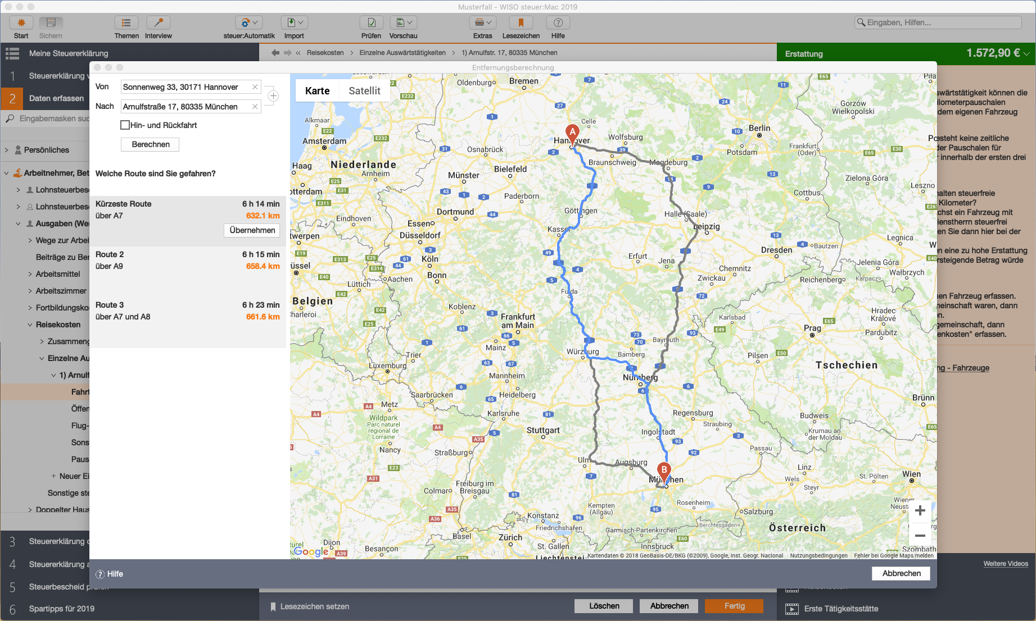Expand Wege zur Arbeit tree node
This screenshot has height=621, width=1036.
click(30, 240)
